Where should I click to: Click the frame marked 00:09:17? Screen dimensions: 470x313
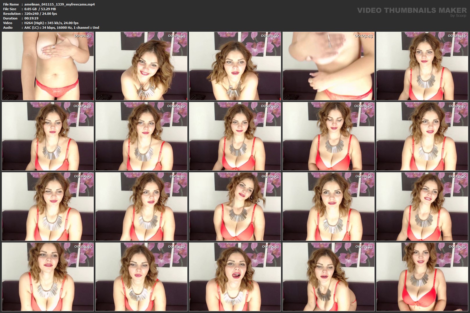(422, 136)
